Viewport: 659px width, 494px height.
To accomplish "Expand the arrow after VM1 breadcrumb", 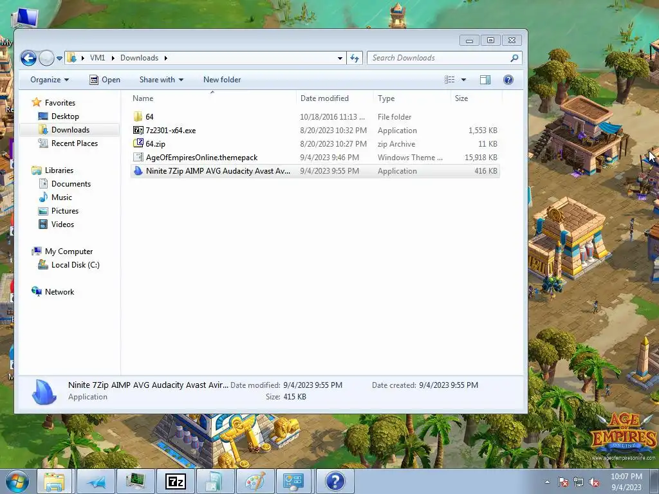I will pos(113,58).
